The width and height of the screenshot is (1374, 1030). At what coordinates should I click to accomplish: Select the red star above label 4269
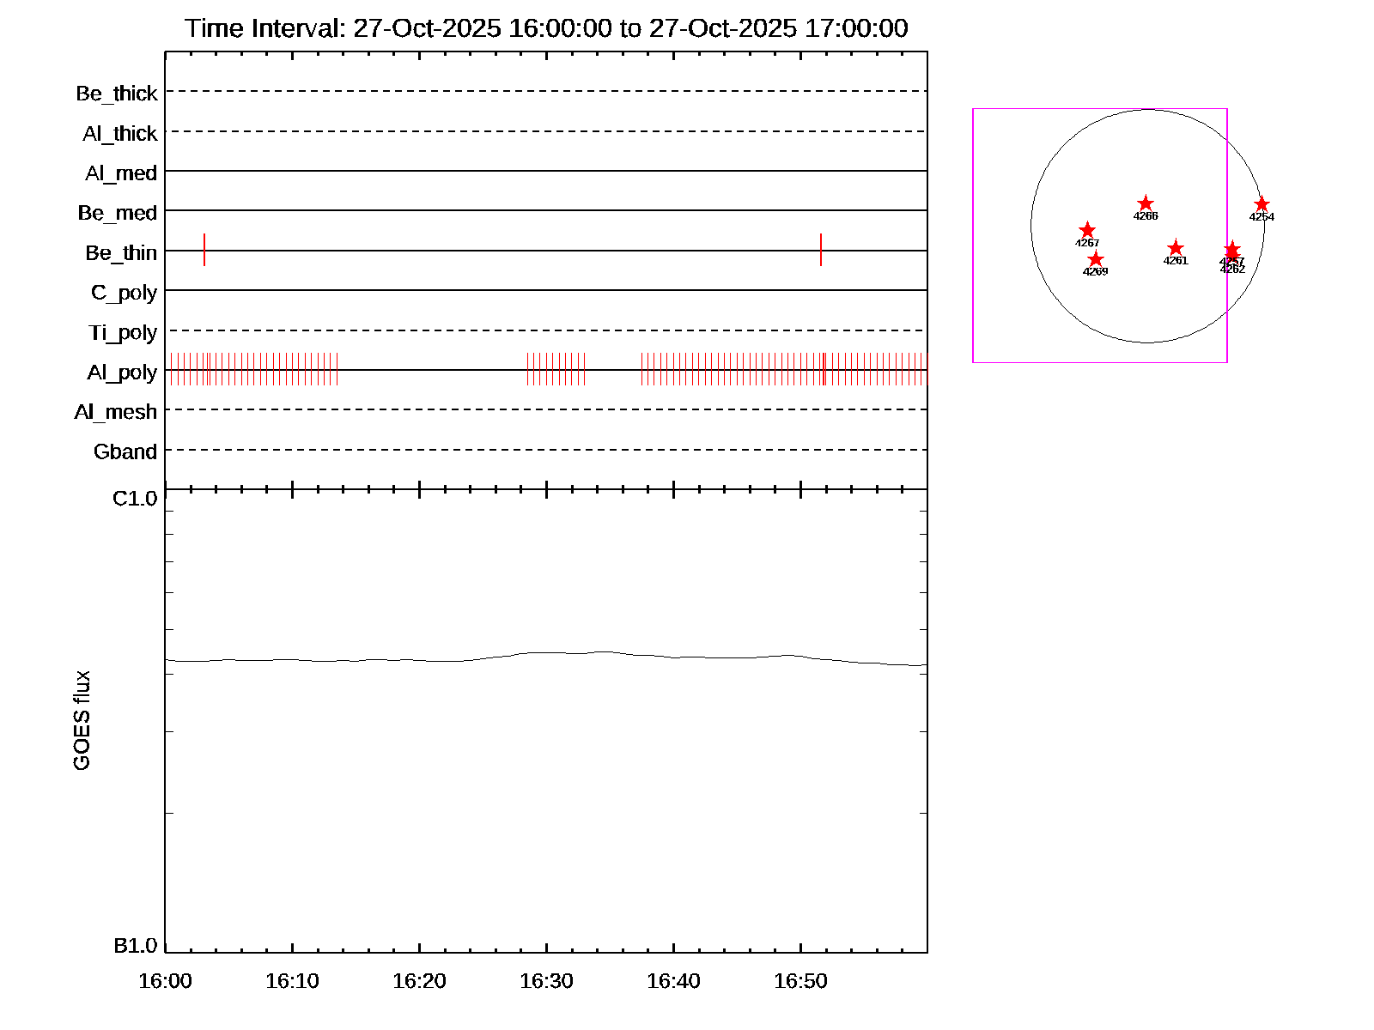(x=1096, y=259)
